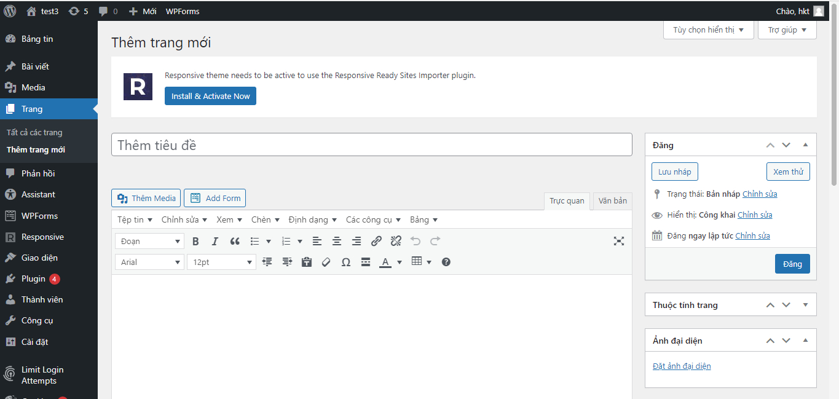
Task: Toggle the Thuộc tính trang panel open
Action: coord(805,305)
